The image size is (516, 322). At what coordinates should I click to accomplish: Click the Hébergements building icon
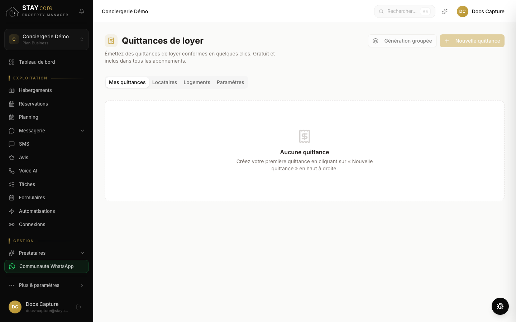click(x=11, y=90)
